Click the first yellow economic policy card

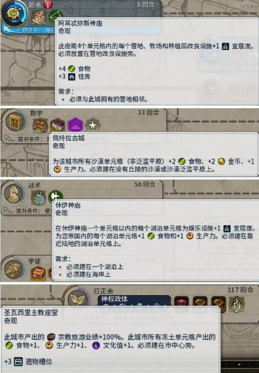[x=200, y=303]
